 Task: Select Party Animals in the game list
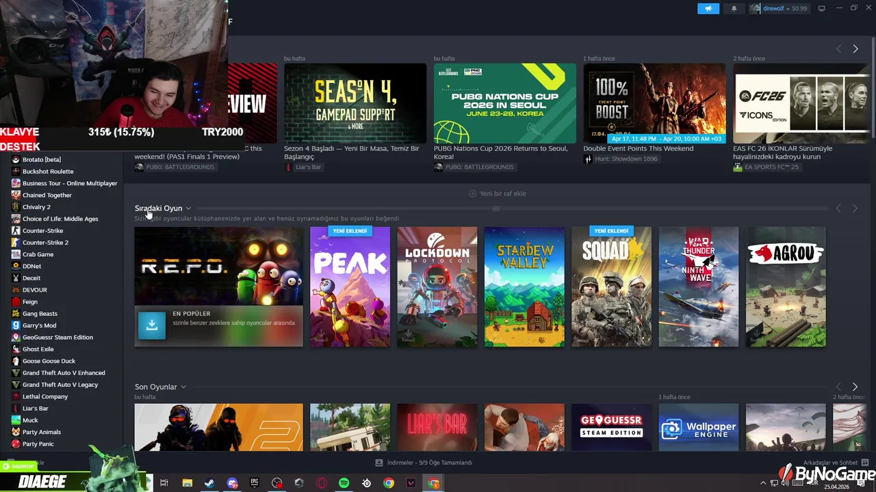tap(42, 432)
